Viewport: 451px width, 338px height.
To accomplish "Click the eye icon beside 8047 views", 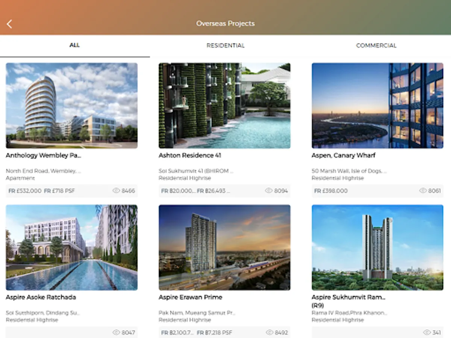I will (x=116, y=333).
